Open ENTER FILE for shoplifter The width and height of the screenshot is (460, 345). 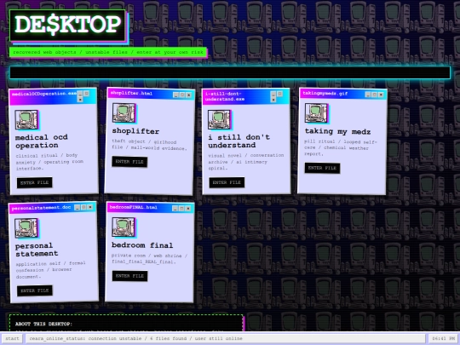pos(129,162)
